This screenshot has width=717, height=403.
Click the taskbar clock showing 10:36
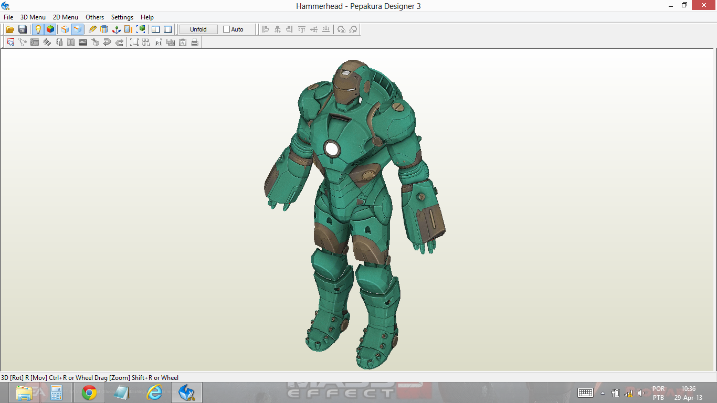[688, 393]
